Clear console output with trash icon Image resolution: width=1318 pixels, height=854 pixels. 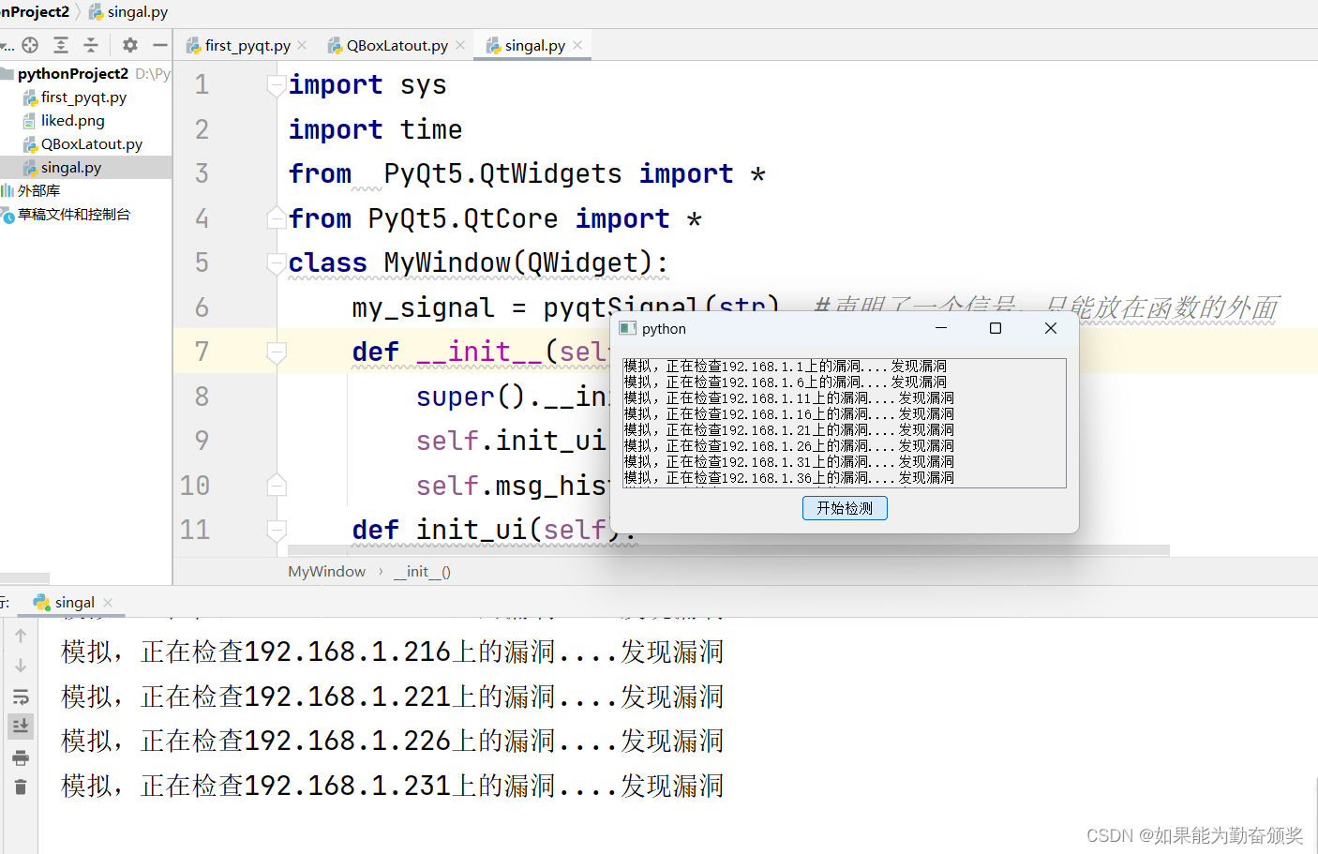[21, 787]
